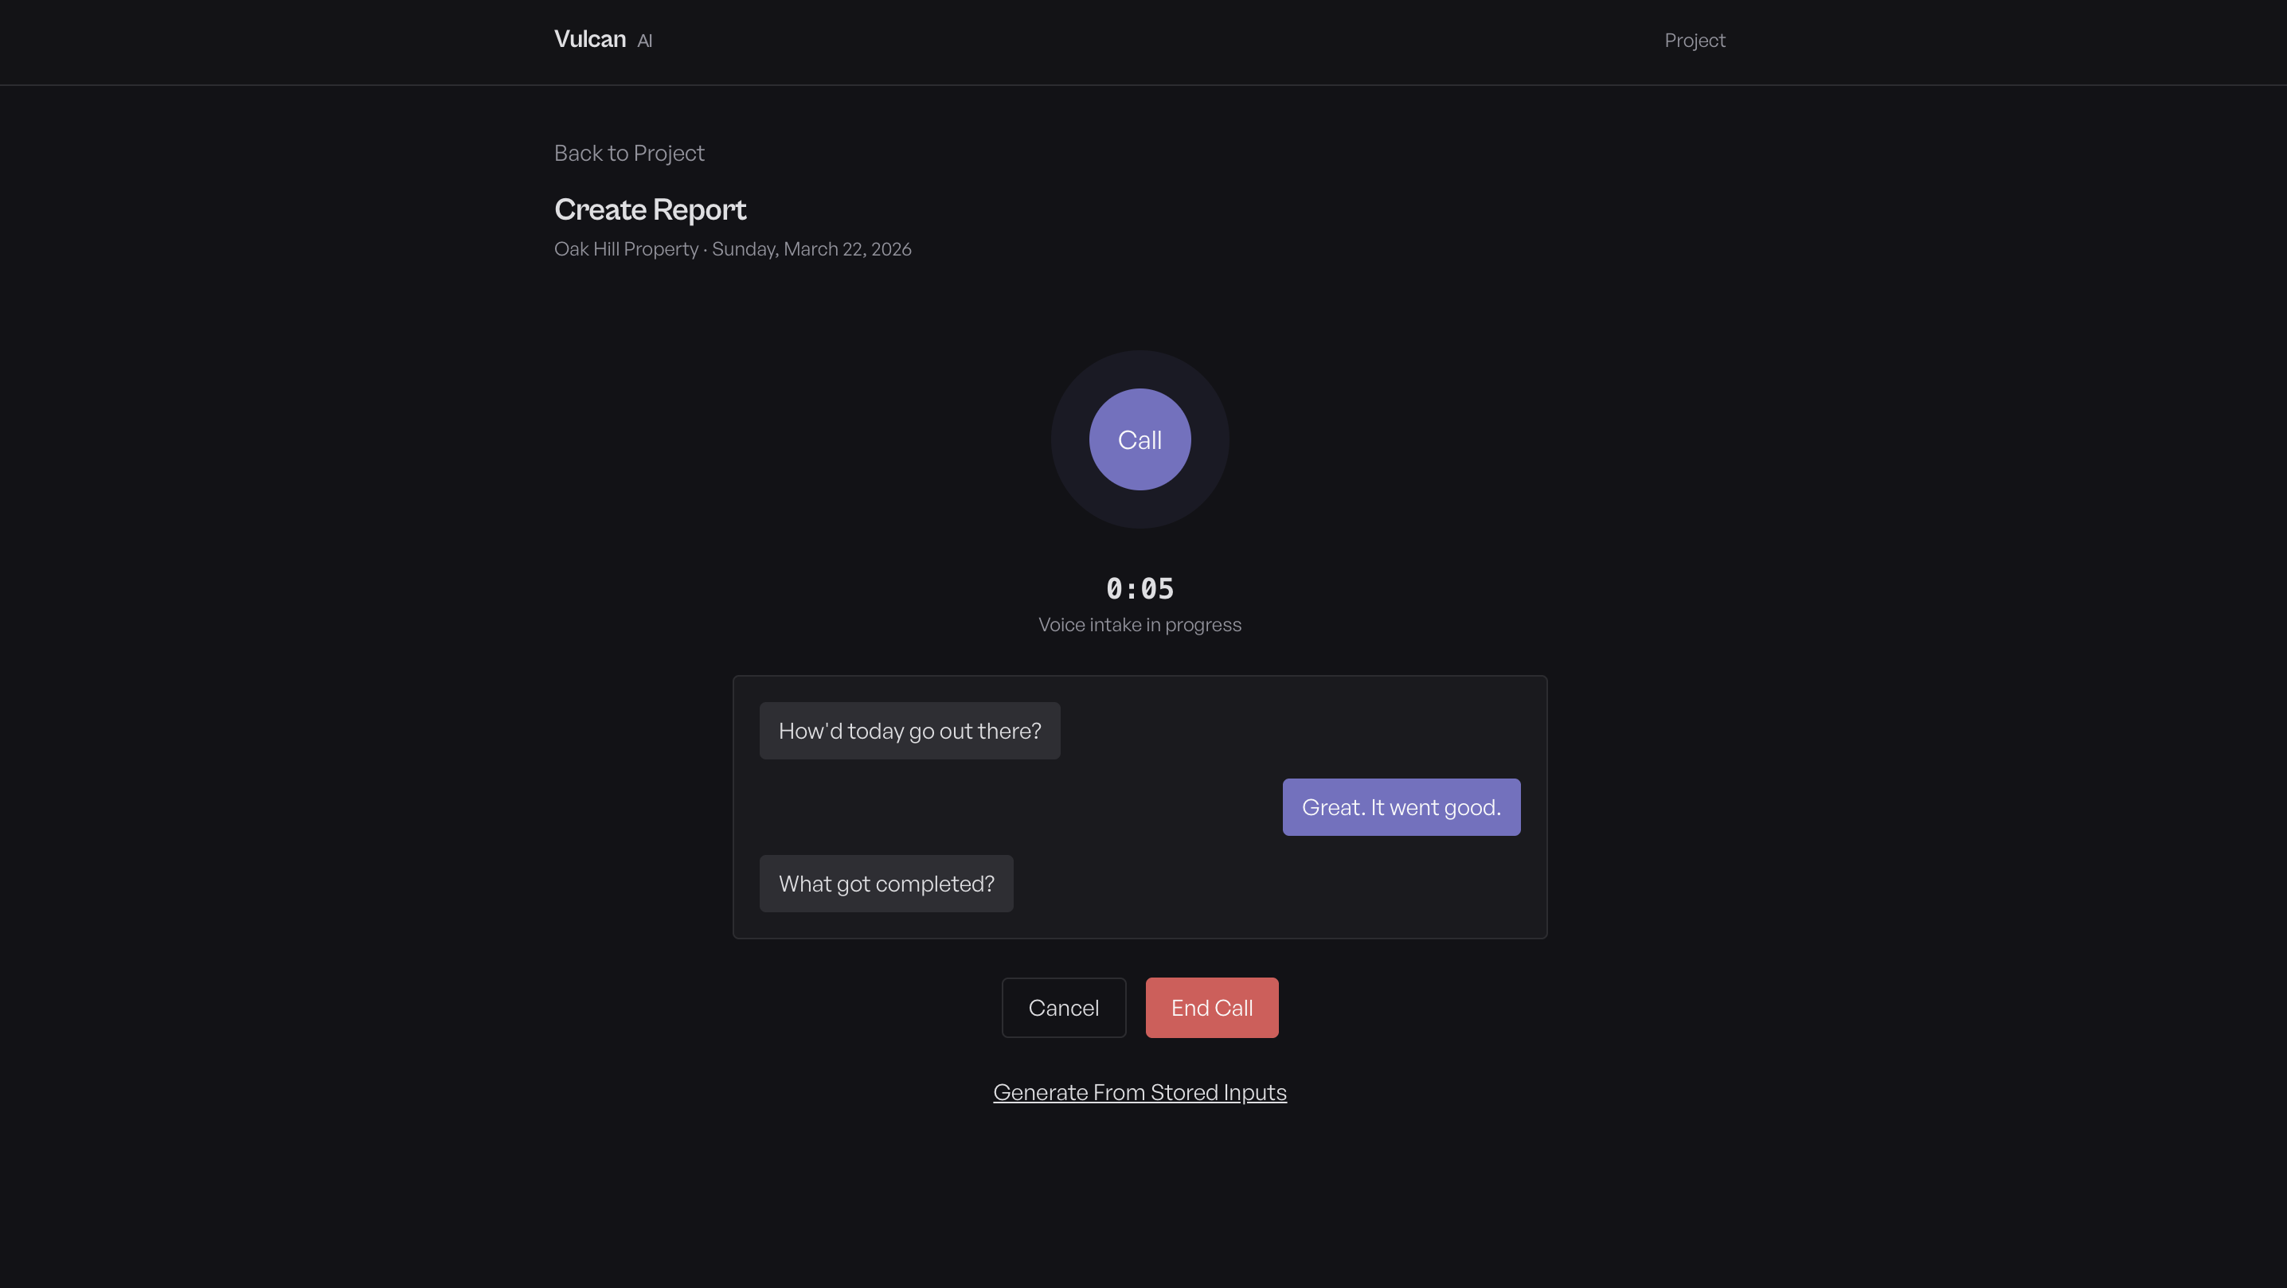Click the AI badge beside Vulcan

click(644, 41)
